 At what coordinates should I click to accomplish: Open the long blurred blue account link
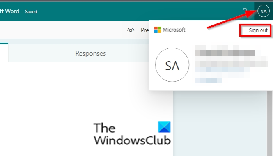tap(222, 69)
